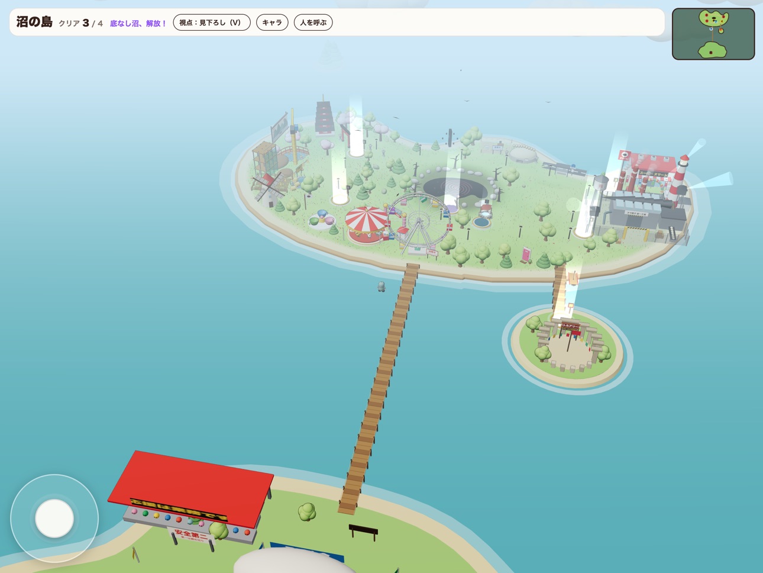Open the キャラ character menu
Viewport: 763px width, 573px height.
click(x=272, y=22)
